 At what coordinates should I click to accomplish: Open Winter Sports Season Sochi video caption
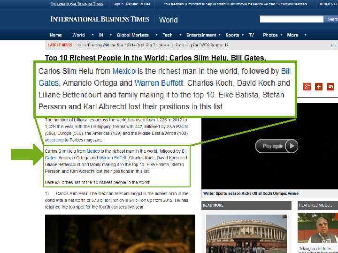[251, 193]
